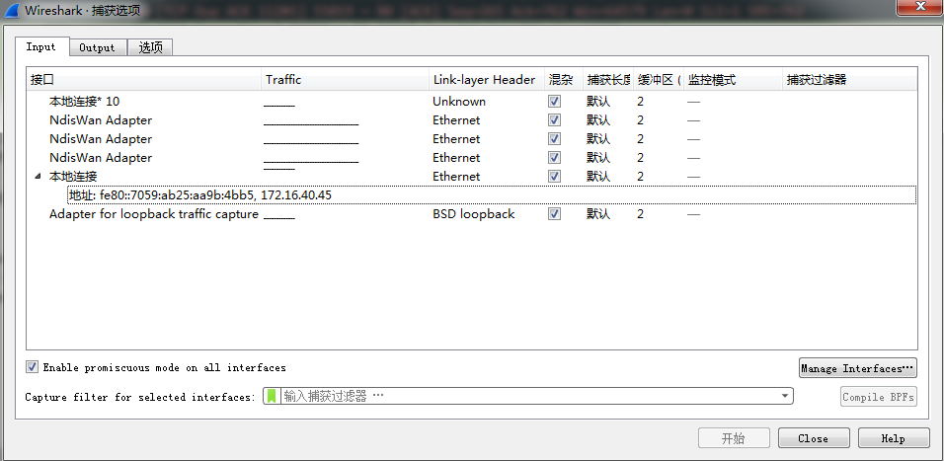
Task: Select the address row fe80::7059:ab25:aa9b:4bb5
Action: pos(492,195)
